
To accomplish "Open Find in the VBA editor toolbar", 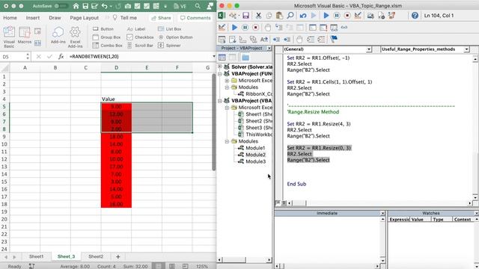I will point(290,16).
